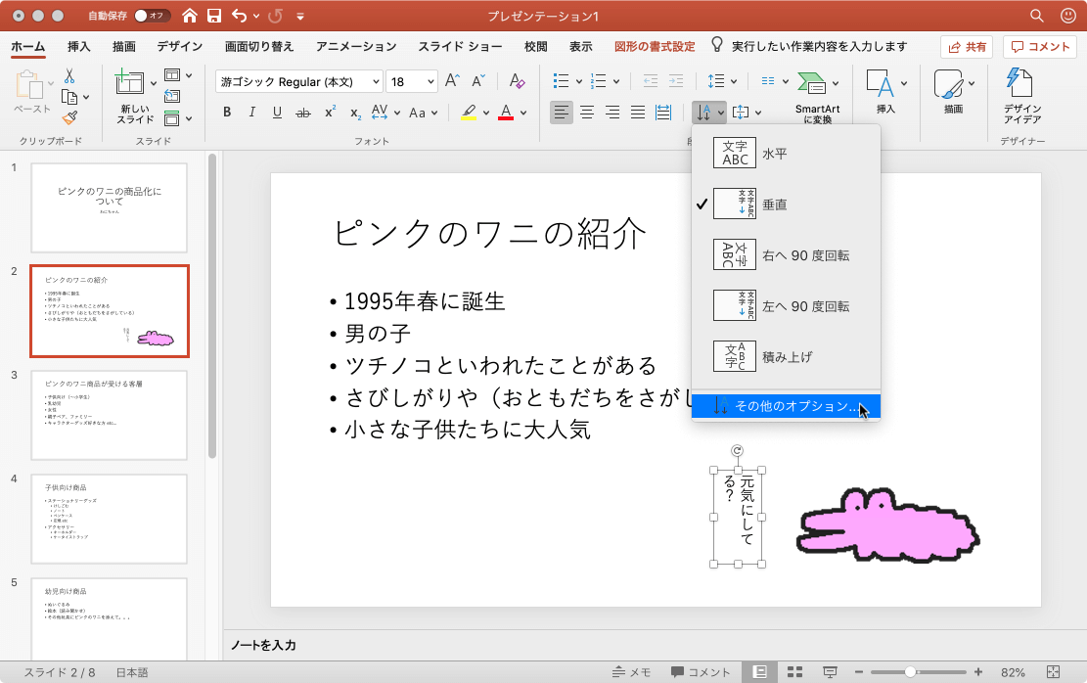Image resolution: width=1087 pixels, height=683 pixels.
Task: Switch to slide sorter view icon
Action: tap(794, 672)
